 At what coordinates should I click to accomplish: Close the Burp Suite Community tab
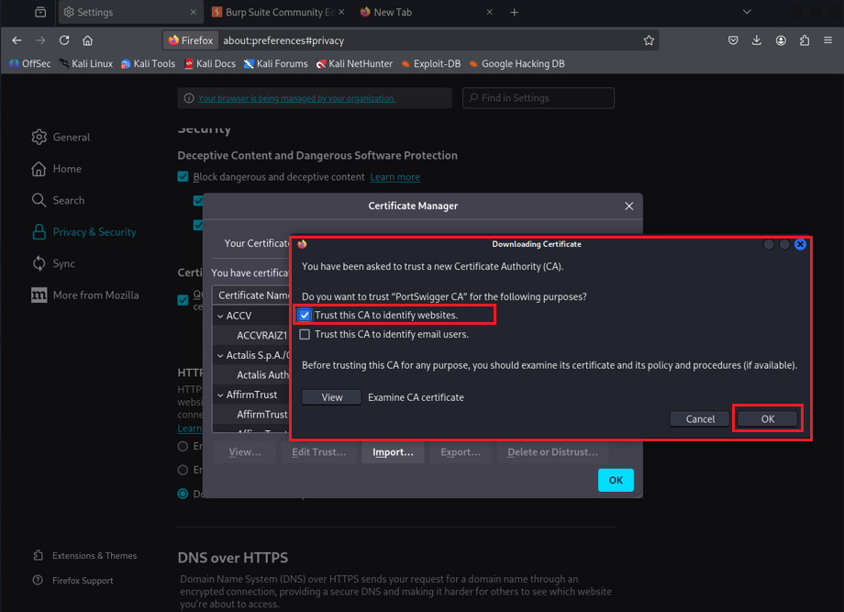tap(341, 12)
